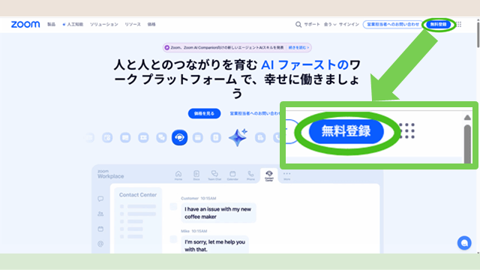Switch to Docs tab in Workplace
The height and width of the screenshot is (270, 480).
pyautogui.click(x=196, y=175)
